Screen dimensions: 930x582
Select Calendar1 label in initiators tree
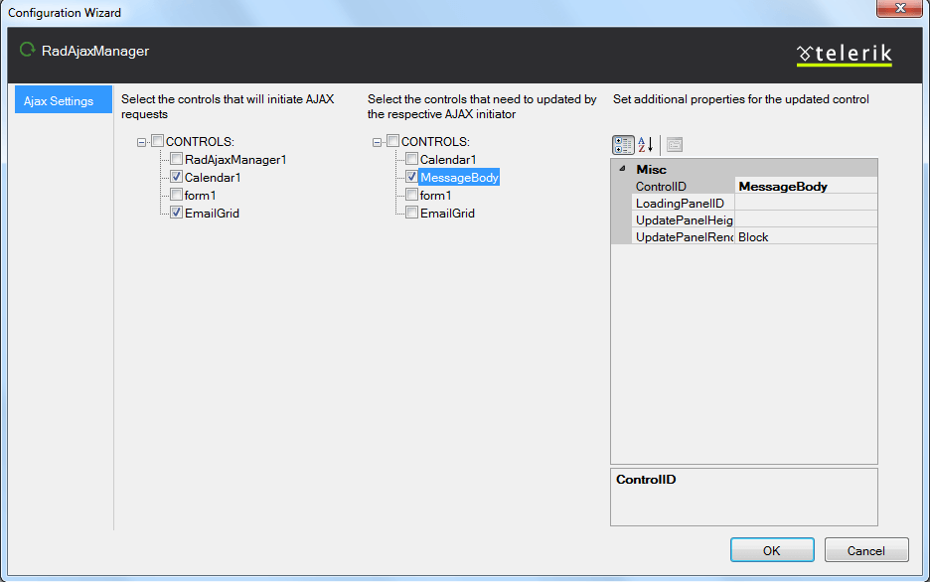coord(213,177)
